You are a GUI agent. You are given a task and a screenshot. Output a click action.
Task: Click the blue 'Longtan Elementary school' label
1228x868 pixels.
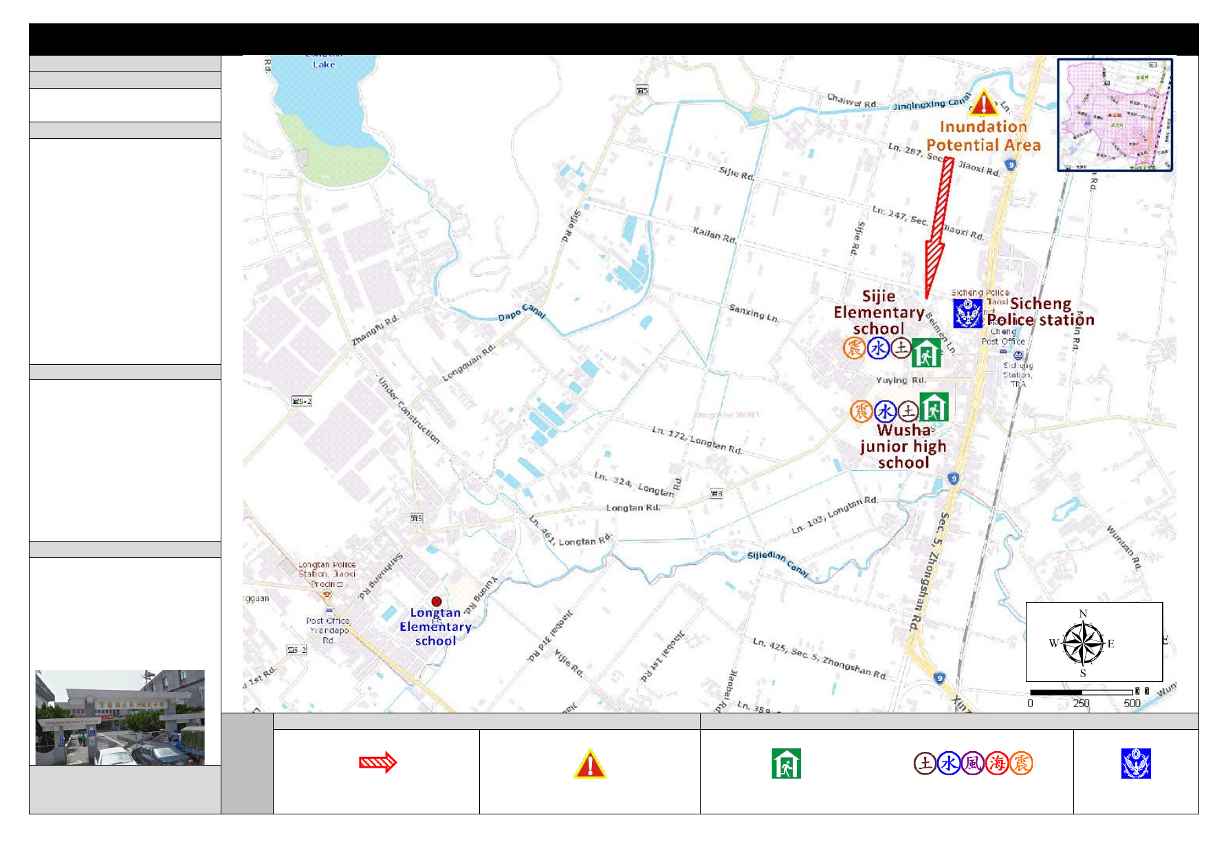pyautogui.click(x=435, y=627)
